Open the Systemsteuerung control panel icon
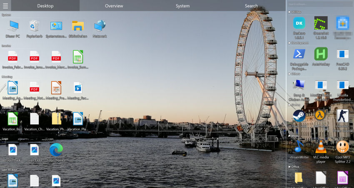The width and height of the screenshot is (354, 188). pos(56,29)
